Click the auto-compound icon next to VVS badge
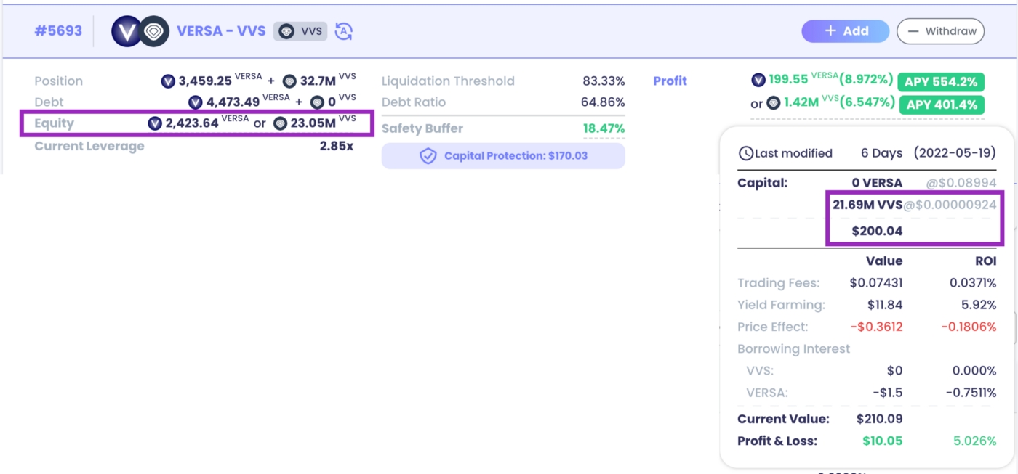Screen dimensions: 1018x474 344,31
